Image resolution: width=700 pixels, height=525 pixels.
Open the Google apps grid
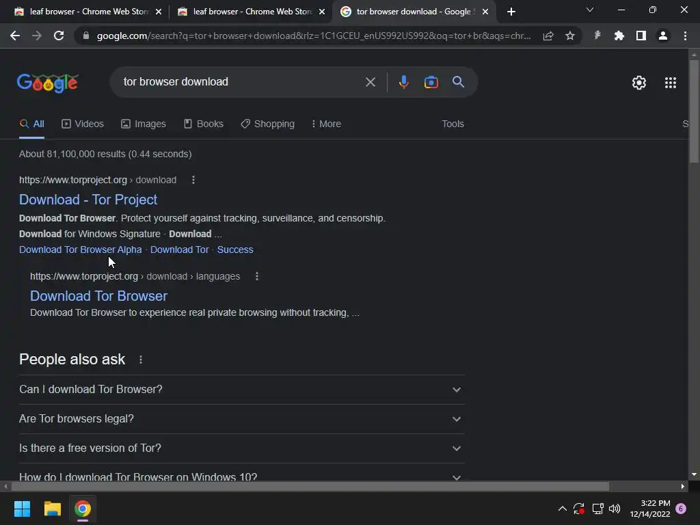click(670, 83)
